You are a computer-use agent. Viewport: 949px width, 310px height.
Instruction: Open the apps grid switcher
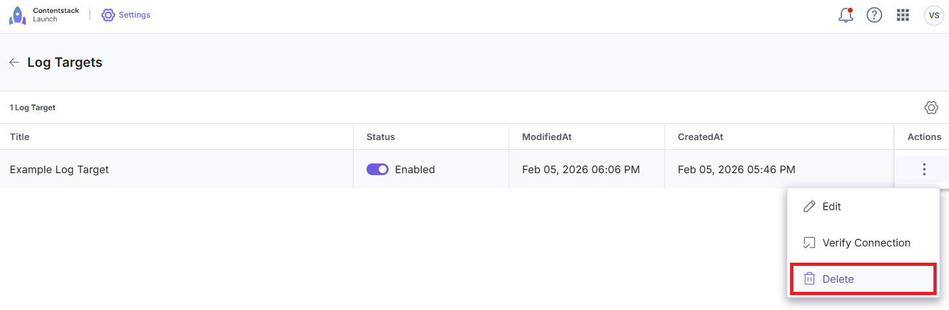(903, 16)
